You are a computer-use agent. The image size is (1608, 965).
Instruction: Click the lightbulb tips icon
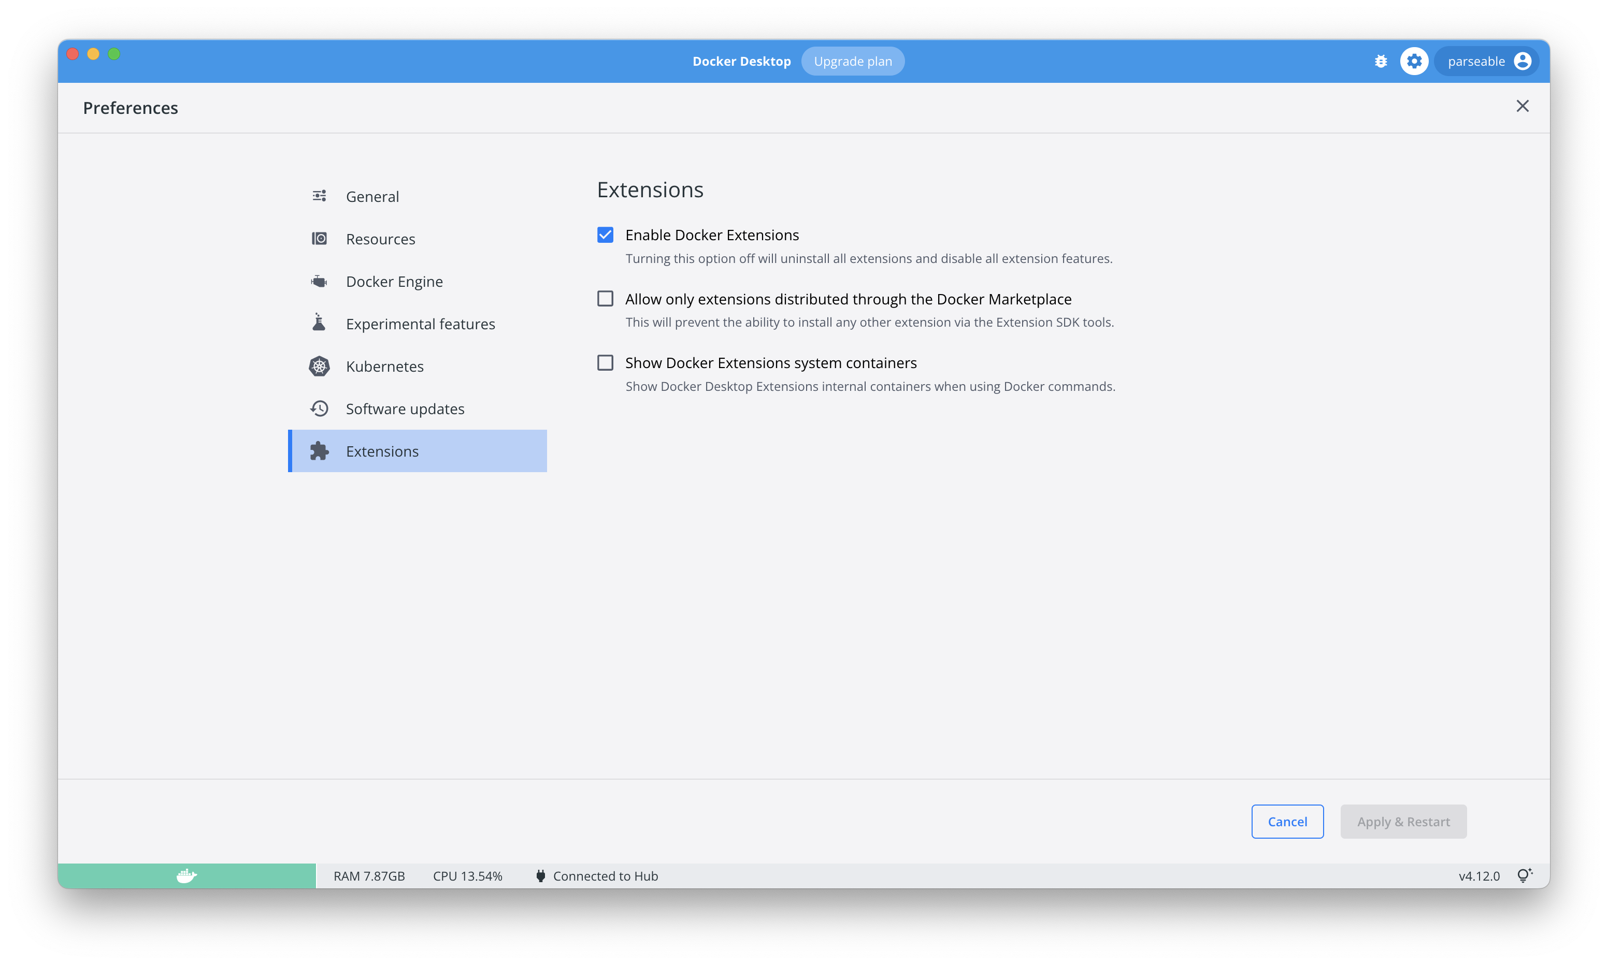click(1524, 875)
